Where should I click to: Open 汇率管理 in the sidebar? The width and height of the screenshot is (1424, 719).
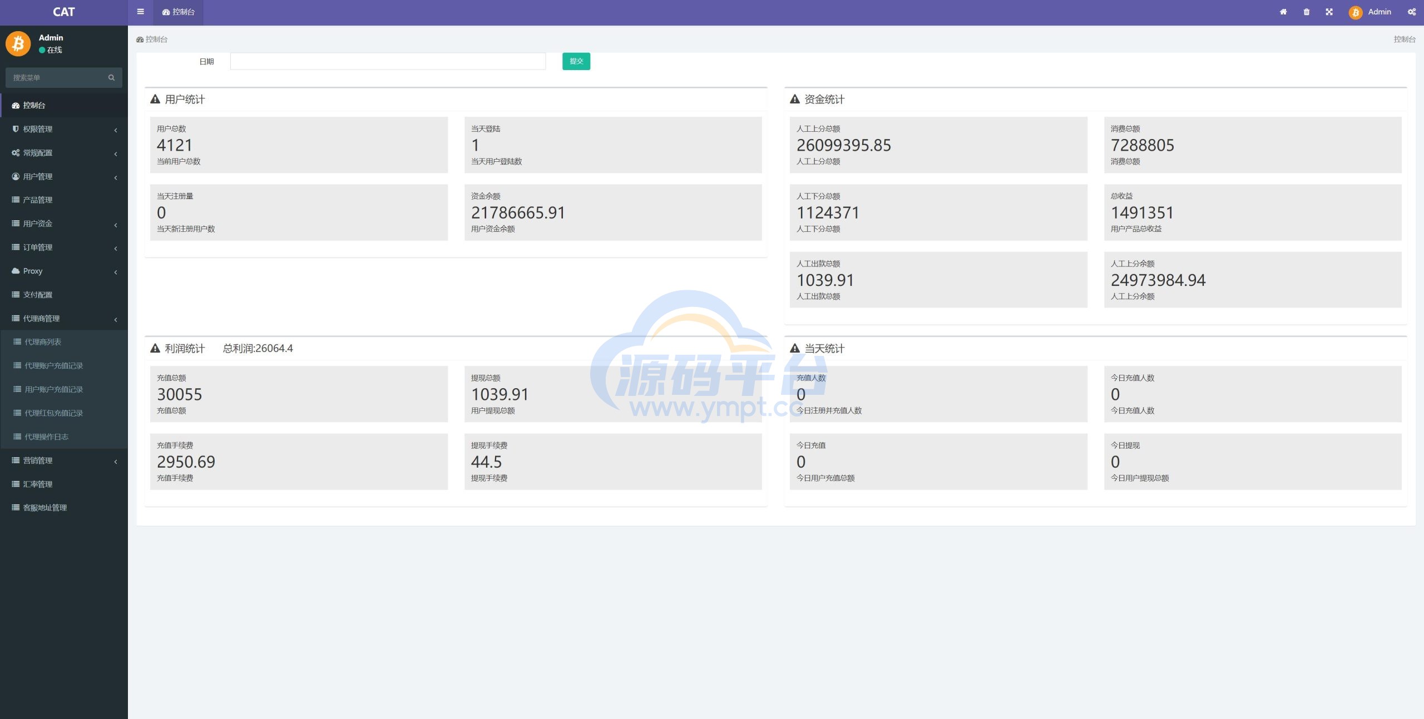pos(64,484)
